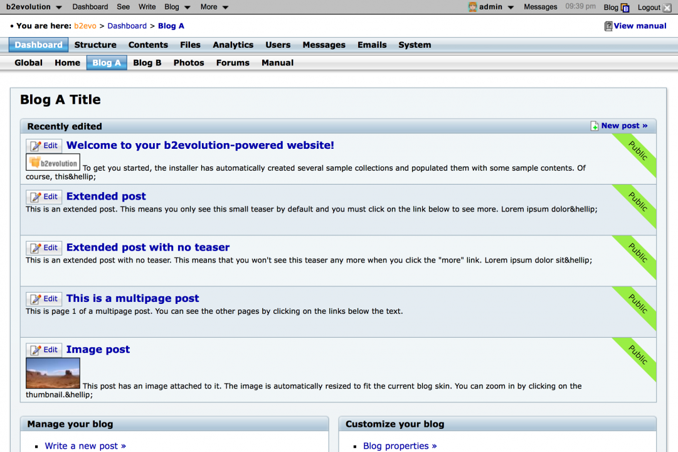The image size is (678, 452).
Task: Open 'Extended post with no teaser' link
Action: pos(148,247)
